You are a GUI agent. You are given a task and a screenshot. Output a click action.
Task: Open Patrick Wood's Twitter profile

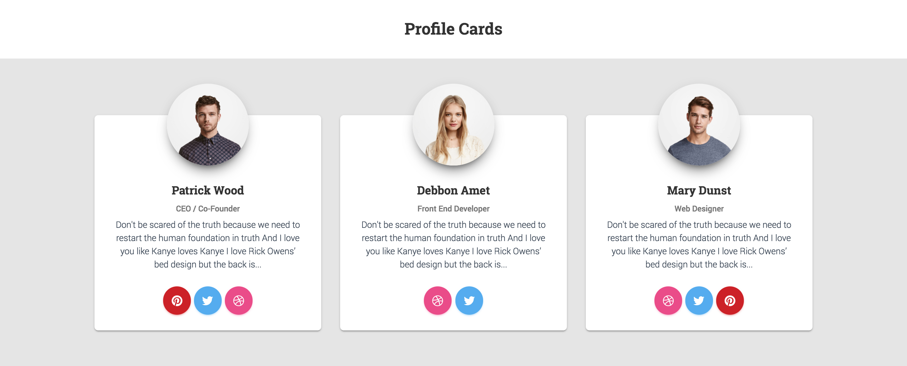coord(208,301)
